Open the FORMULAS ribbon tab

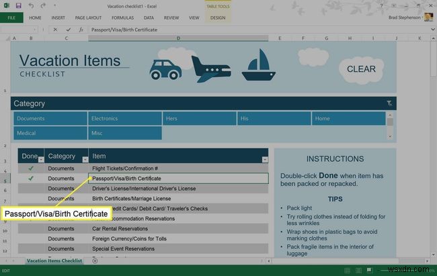pyautogui.click(x=122, y=17)
